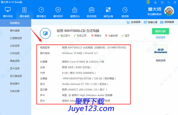Open the hamburger main menu icon

(x=162, y=2)
